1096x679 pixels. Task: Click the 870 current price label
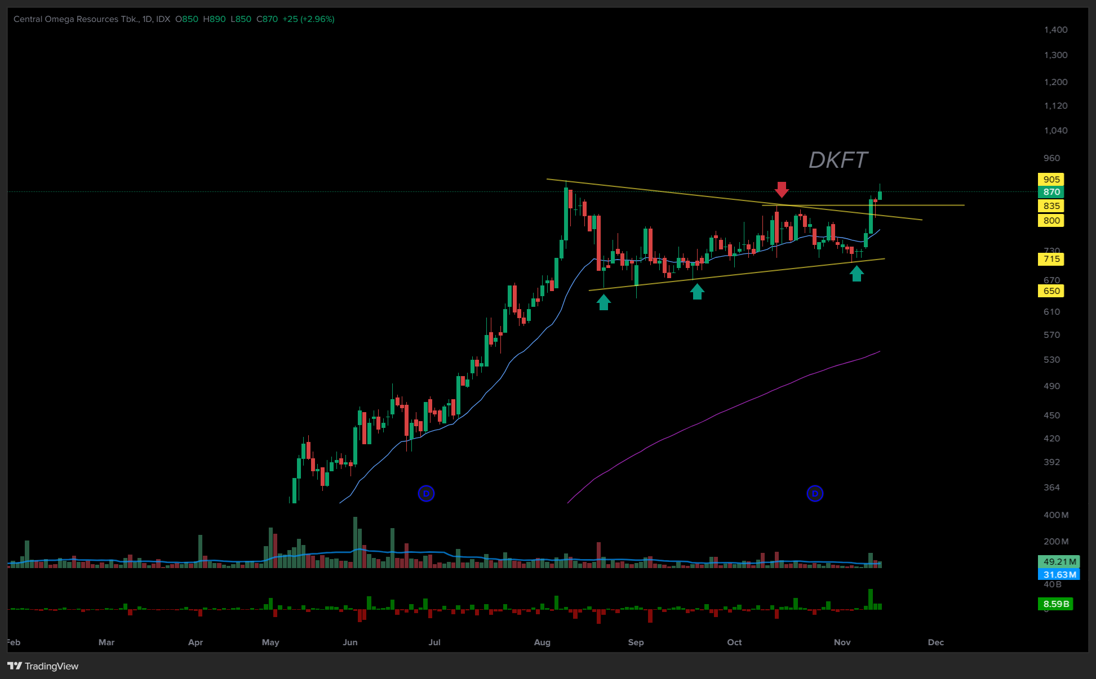pyautogui.click(x=1051, y=192)
